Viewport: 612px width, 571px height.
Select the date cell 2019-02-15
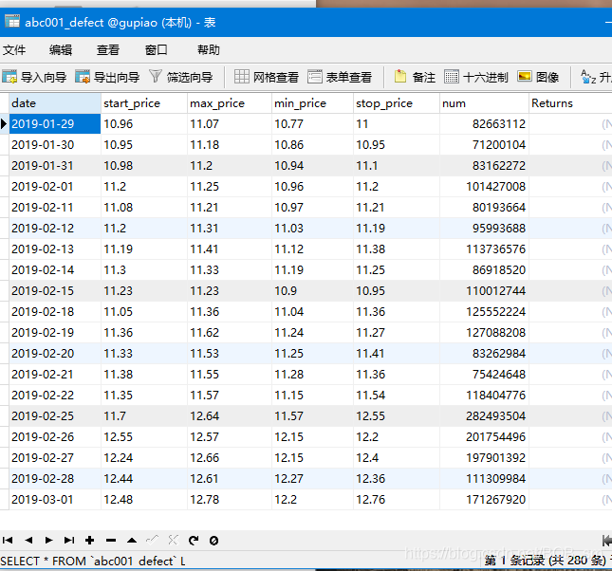(55, 291)
